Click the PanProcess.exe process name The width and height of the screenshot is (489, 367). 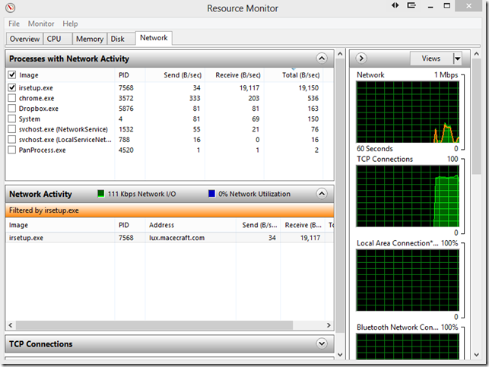[x=42, y=150]
